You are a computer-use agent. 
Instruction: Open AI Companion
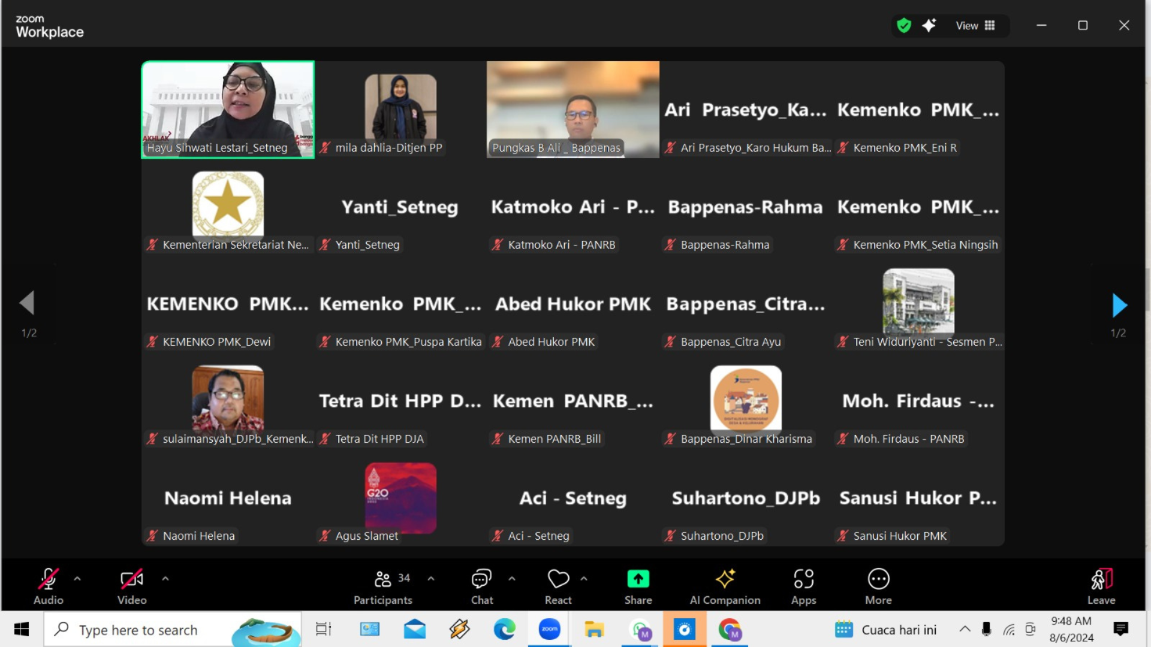tap(725, 586)
